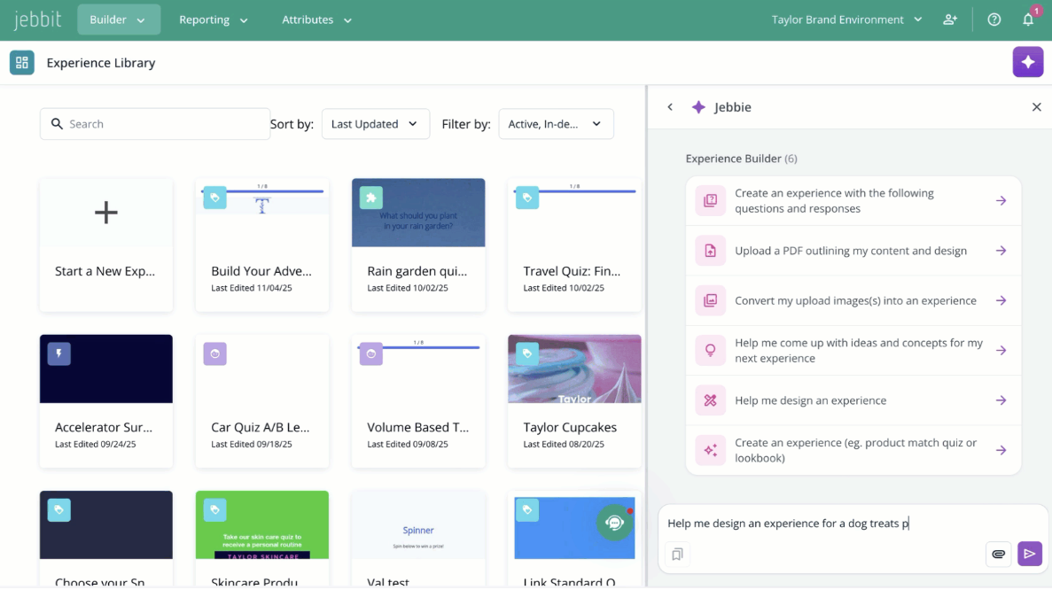Viewport: 1052px width, 590px height.
Task: Open the Travel Quiz experience card
Action: coord(574,245)
